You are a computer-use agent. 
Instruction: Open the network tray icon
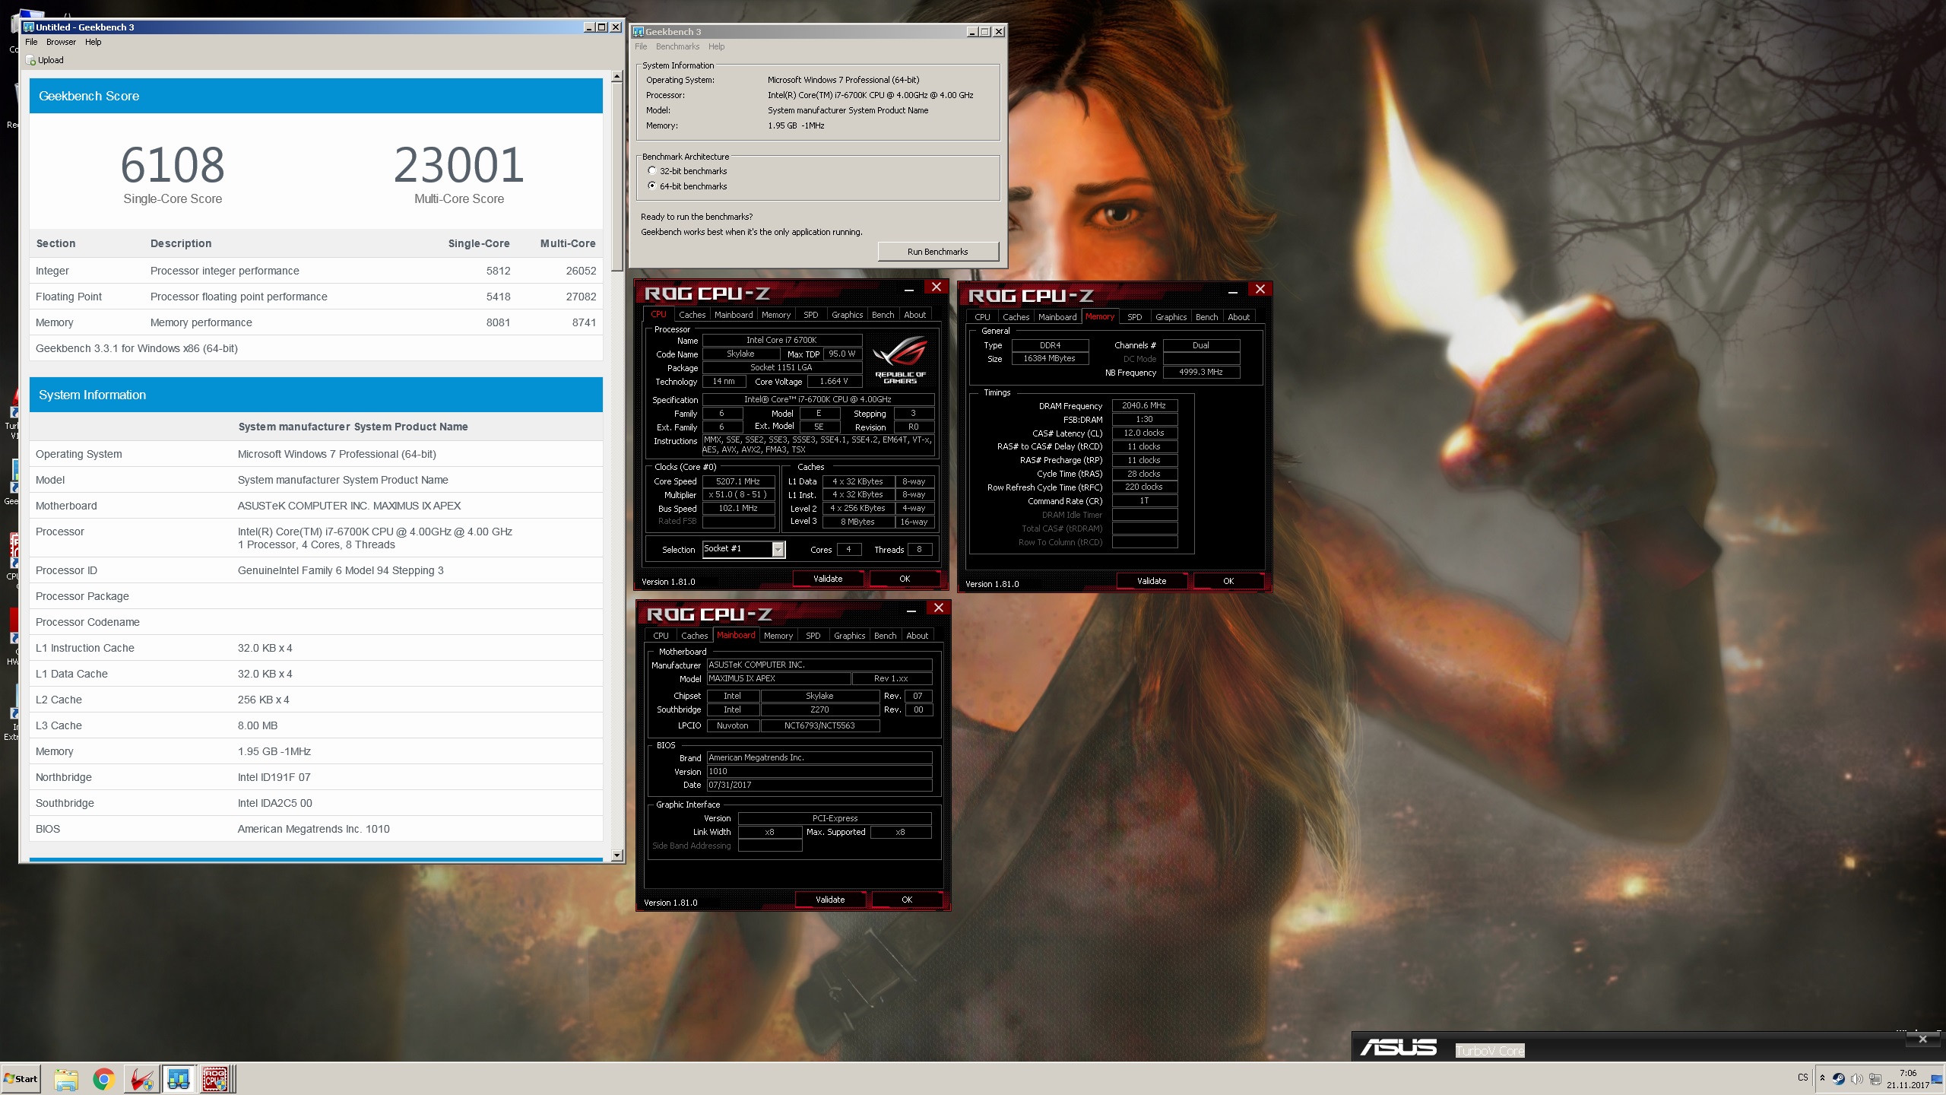pos(1875,1078)
